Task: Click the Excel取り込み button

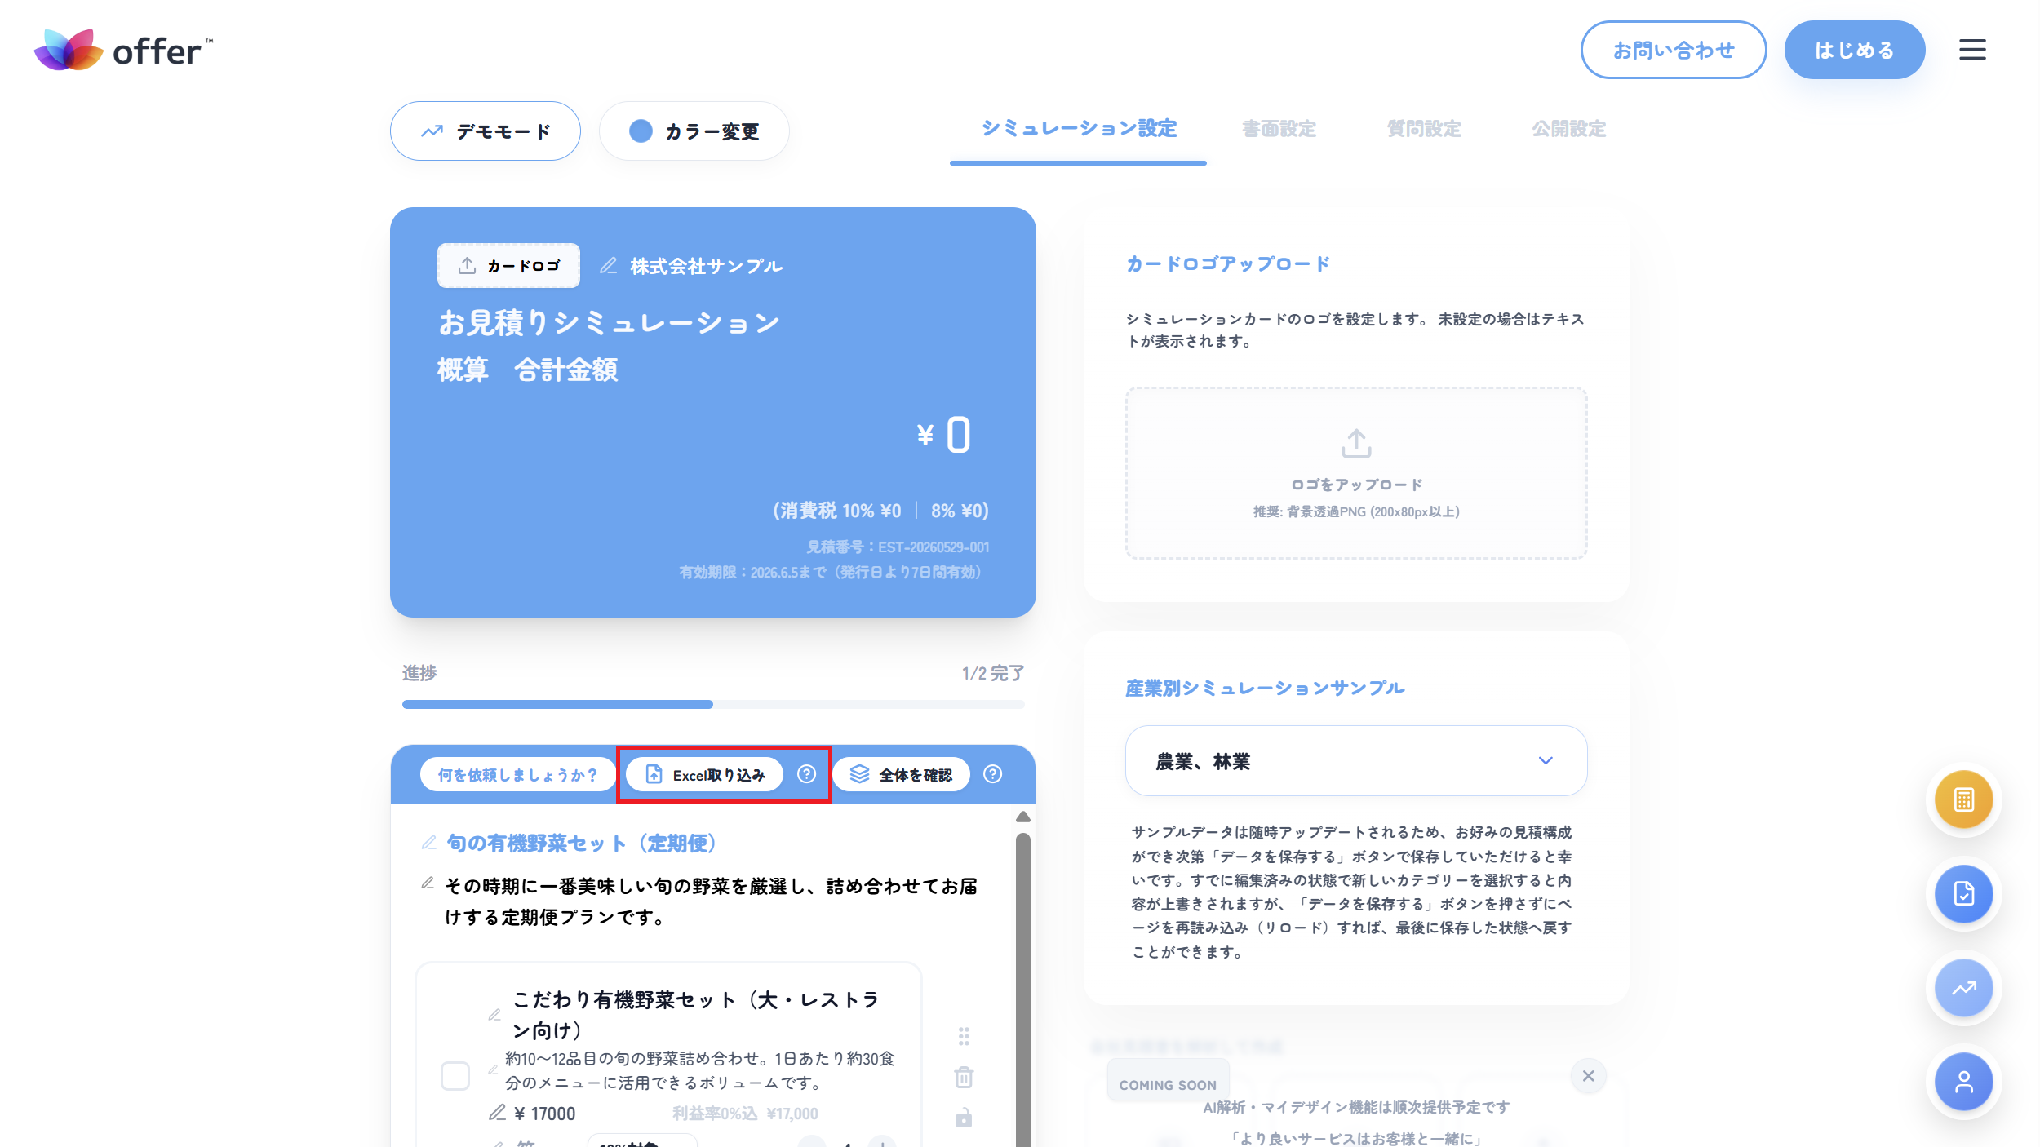Action: click(x=705, y=774)
